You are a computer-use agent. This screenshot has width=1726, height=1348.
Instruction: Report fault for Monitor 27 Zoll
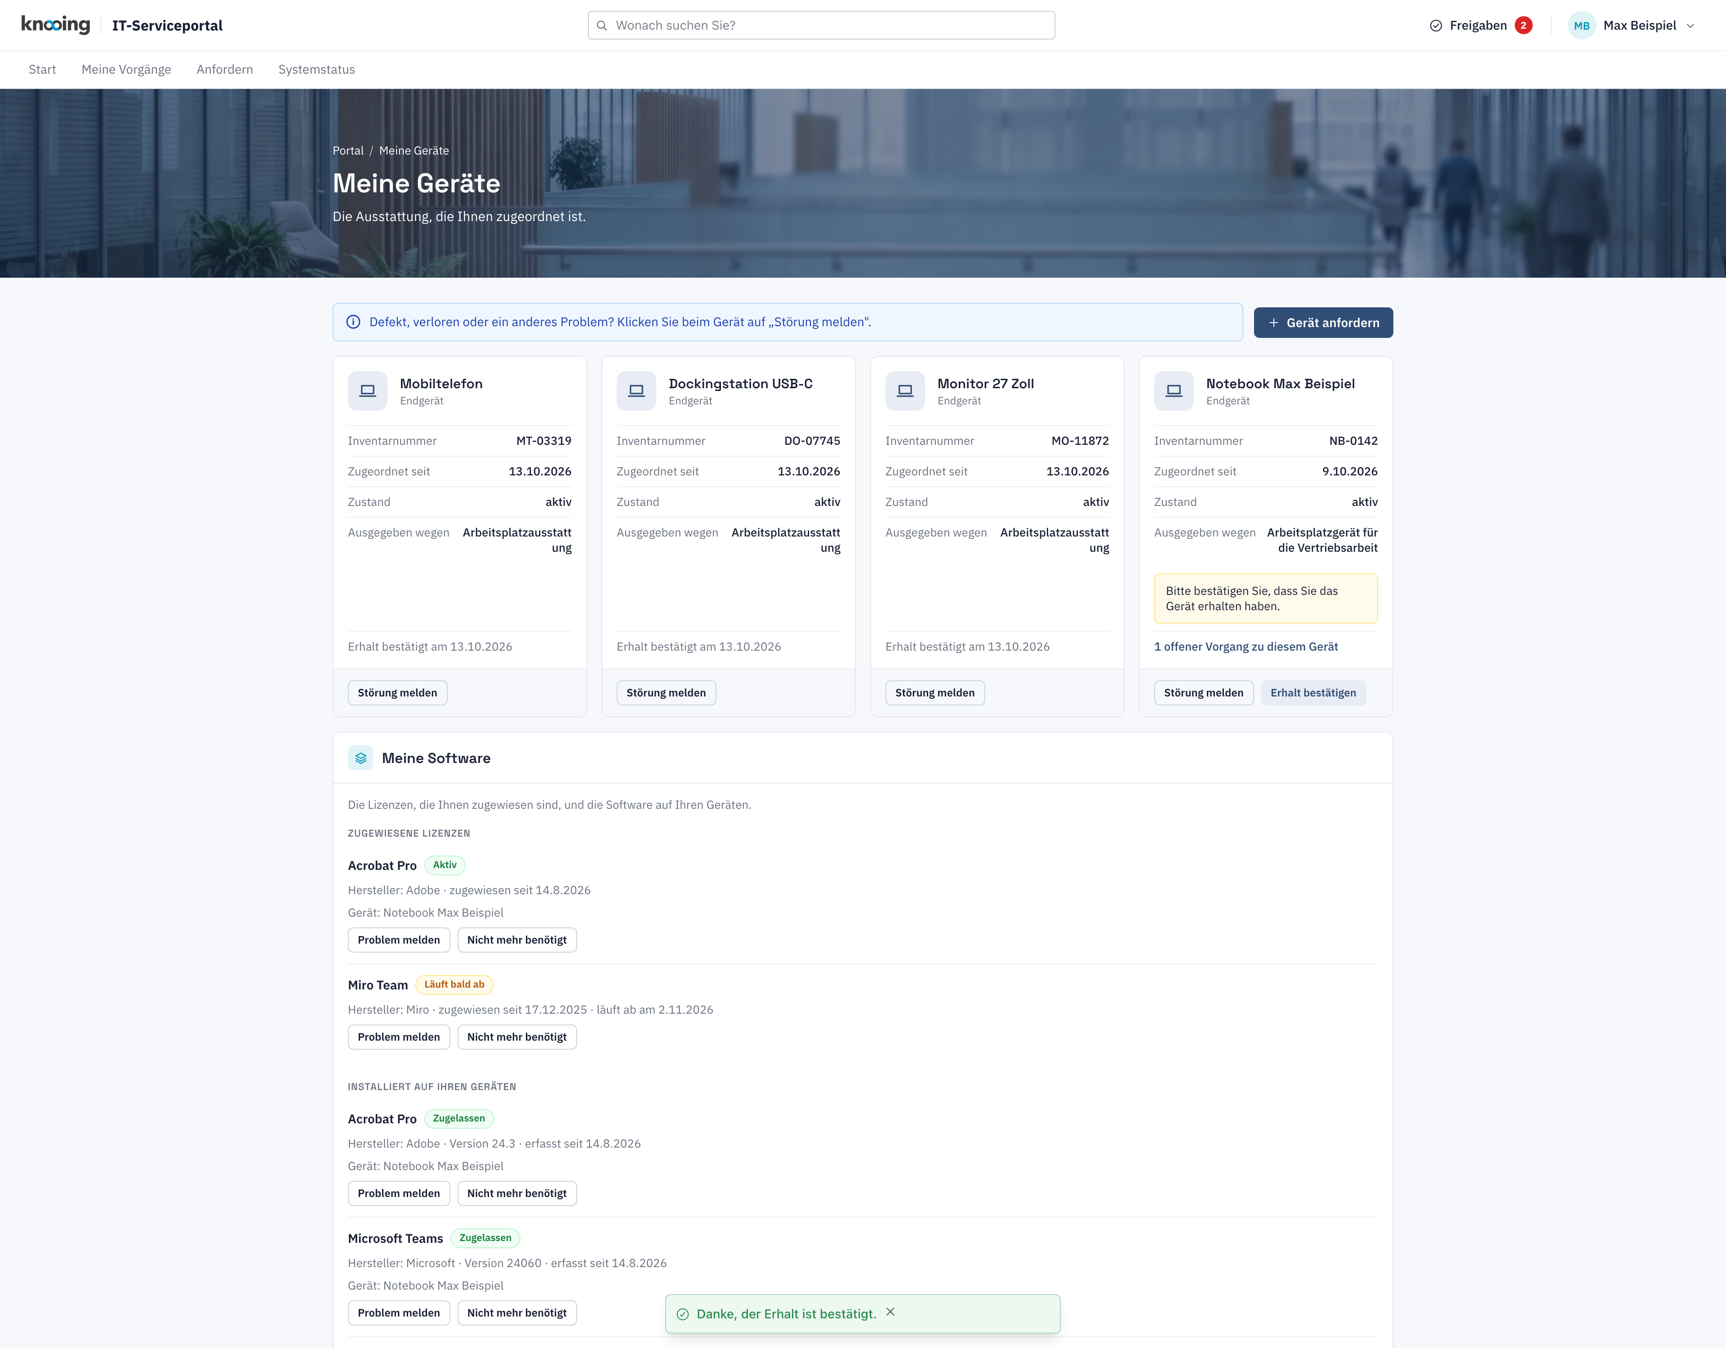click(934, 692)
